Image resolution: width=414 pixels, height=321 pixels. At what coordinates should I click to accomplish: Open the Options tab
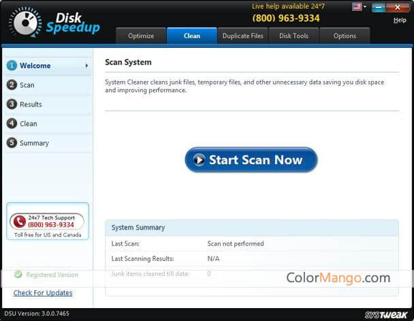[x=345, y=36]
